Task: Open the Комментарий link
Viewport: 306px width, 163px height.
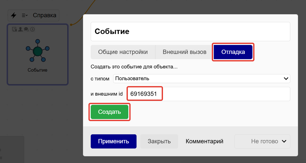Action: pos(204,141)
